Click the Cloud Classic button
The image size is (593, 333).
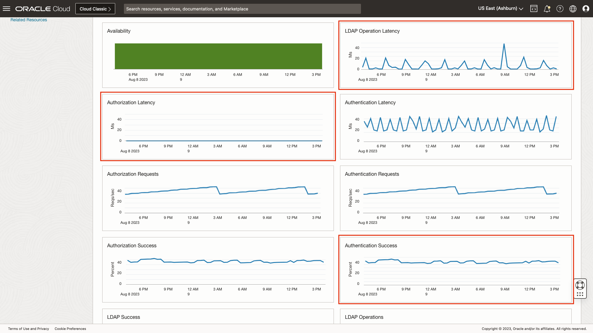pyautogui.click(x=95, y=9)
